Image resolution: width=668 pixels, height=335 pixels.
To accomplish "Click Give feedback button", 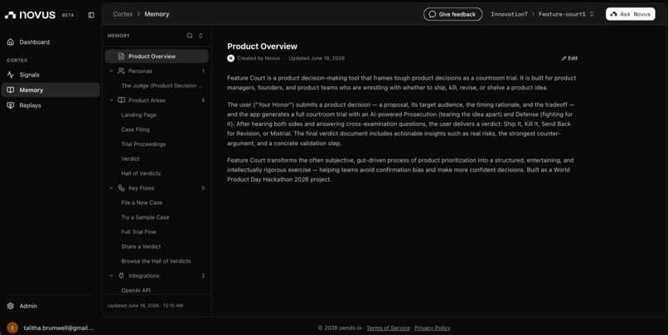I will click(453, 14).
